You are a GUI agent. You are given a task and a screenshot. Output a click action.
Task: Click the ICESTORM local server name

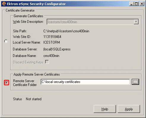point(52,42)
